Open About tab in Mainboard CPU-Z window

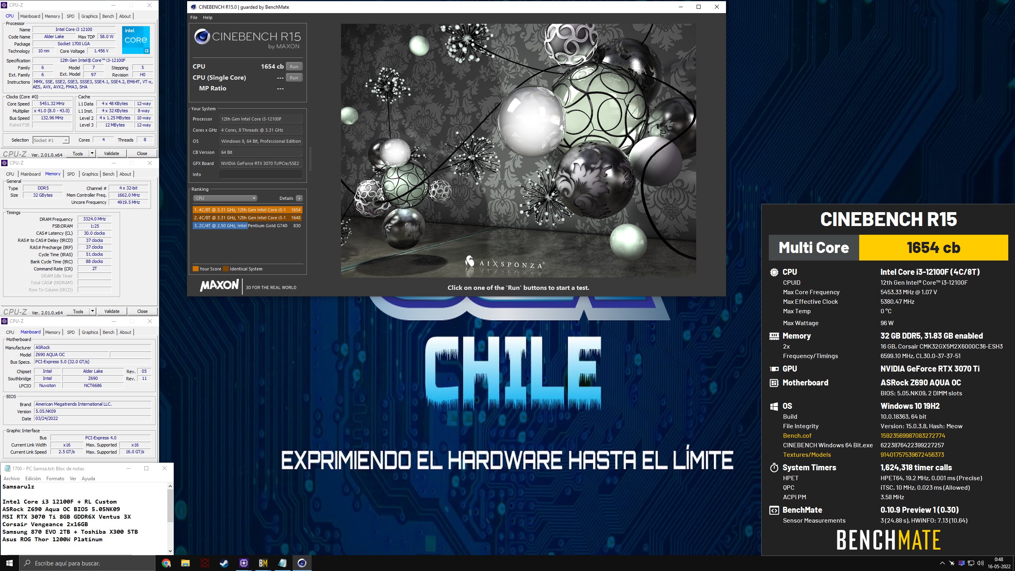pos(125,332)
